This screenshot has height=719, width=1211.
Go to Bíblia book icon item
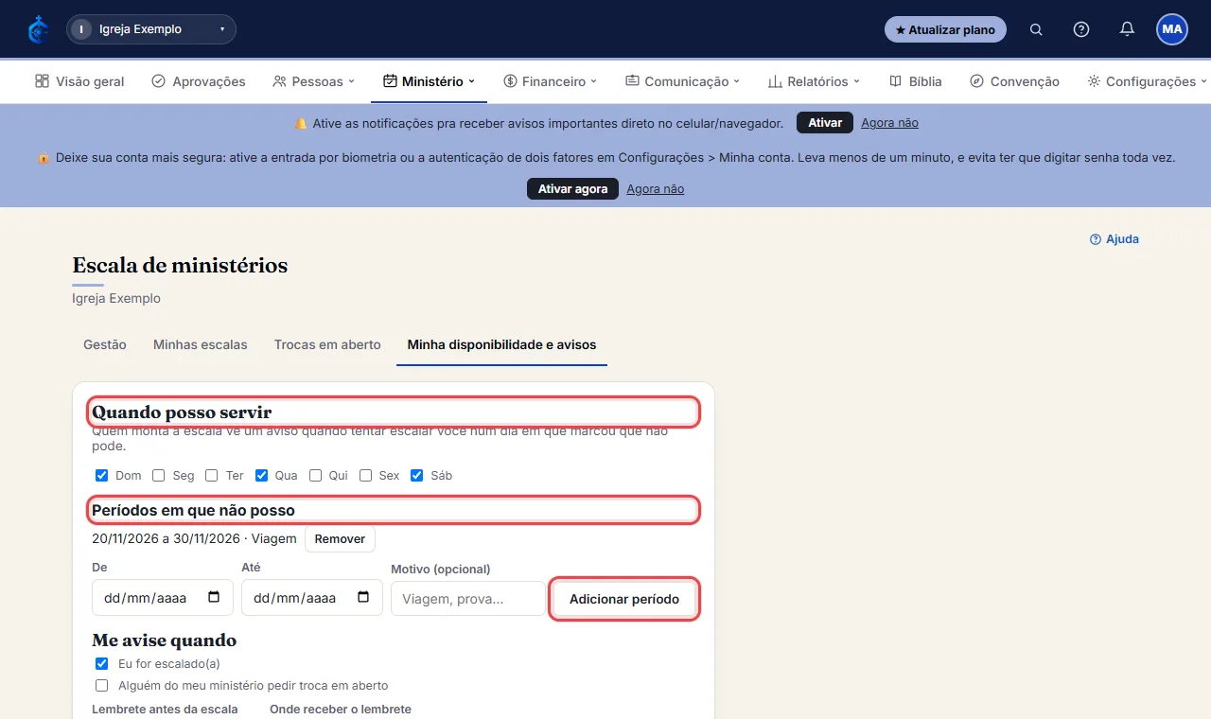[916, 81]
